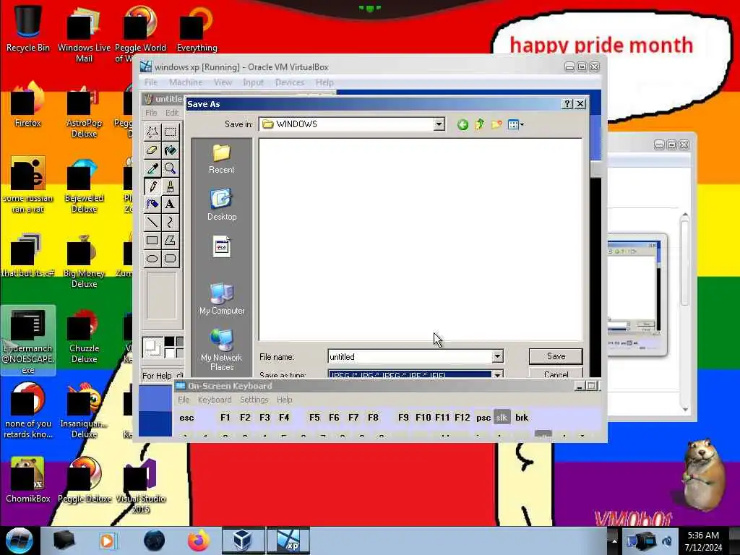Click the preview thumbnail in background window
The image size is (740, 555).
click(x=637, y=294)
